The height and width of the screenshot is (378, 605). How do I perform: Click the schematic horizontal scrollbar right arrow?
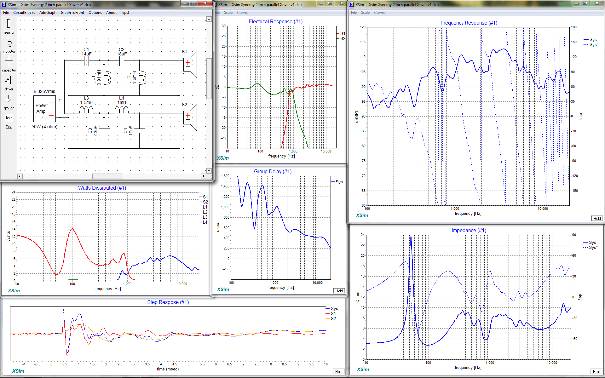pyautogui.click(x=204, y=176)
